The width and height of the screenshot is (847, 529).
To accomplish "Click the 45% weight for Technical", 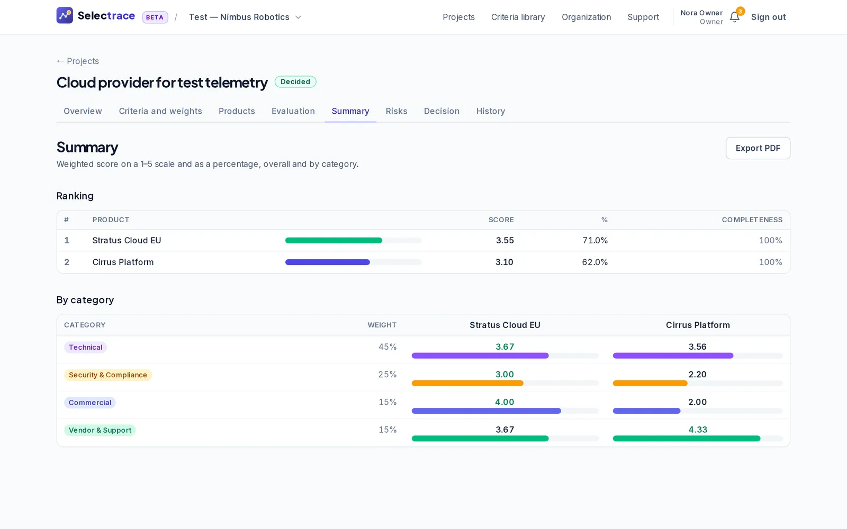I will (388, 347).
